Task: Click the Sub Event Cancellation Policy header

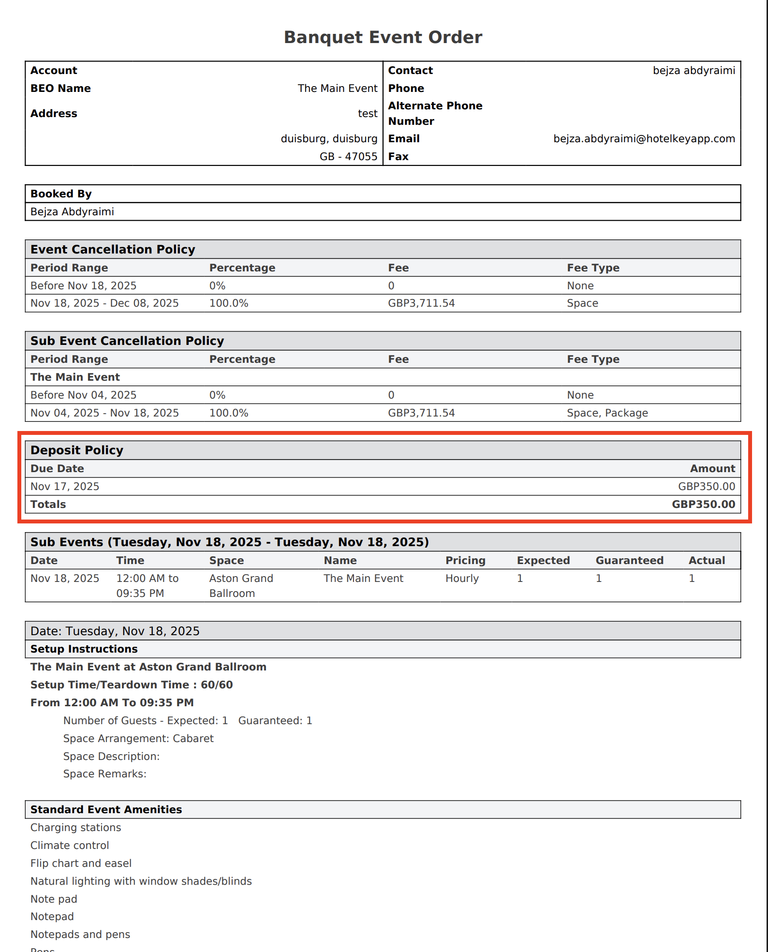Action: click(127, 341)
